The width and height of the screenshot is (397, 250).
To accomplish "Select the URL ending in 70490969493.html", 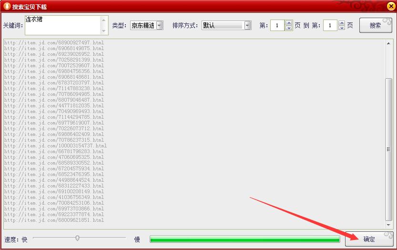I will [x=54, y=111].
